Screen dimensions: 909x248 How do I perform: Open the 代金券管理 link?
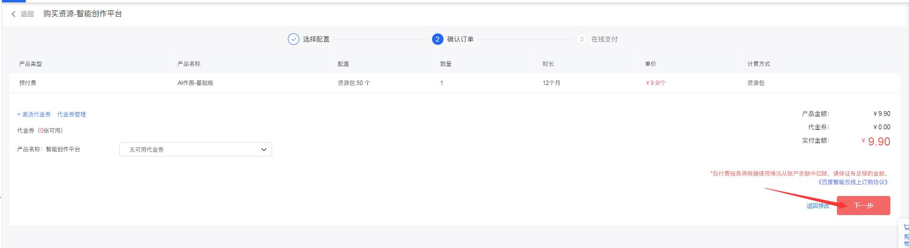tap(72, 114)
